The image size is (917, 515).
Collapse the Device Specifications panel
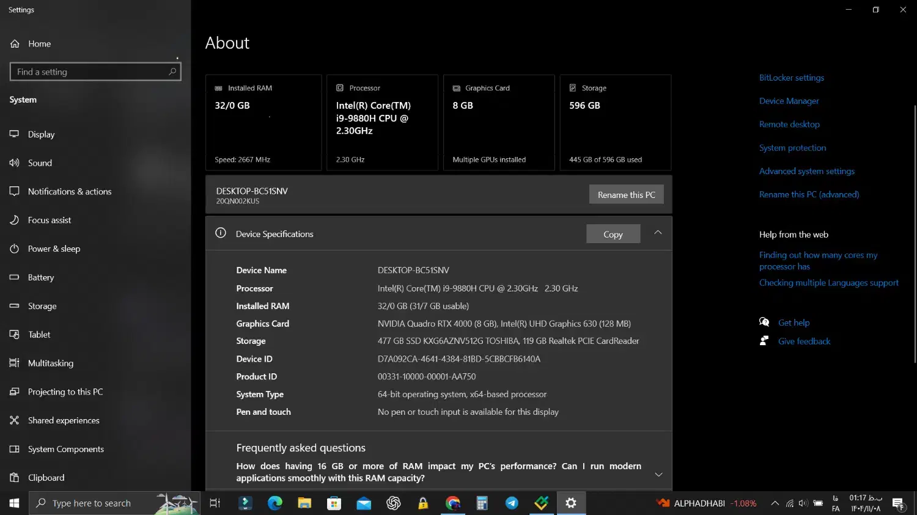coord(658,232)
